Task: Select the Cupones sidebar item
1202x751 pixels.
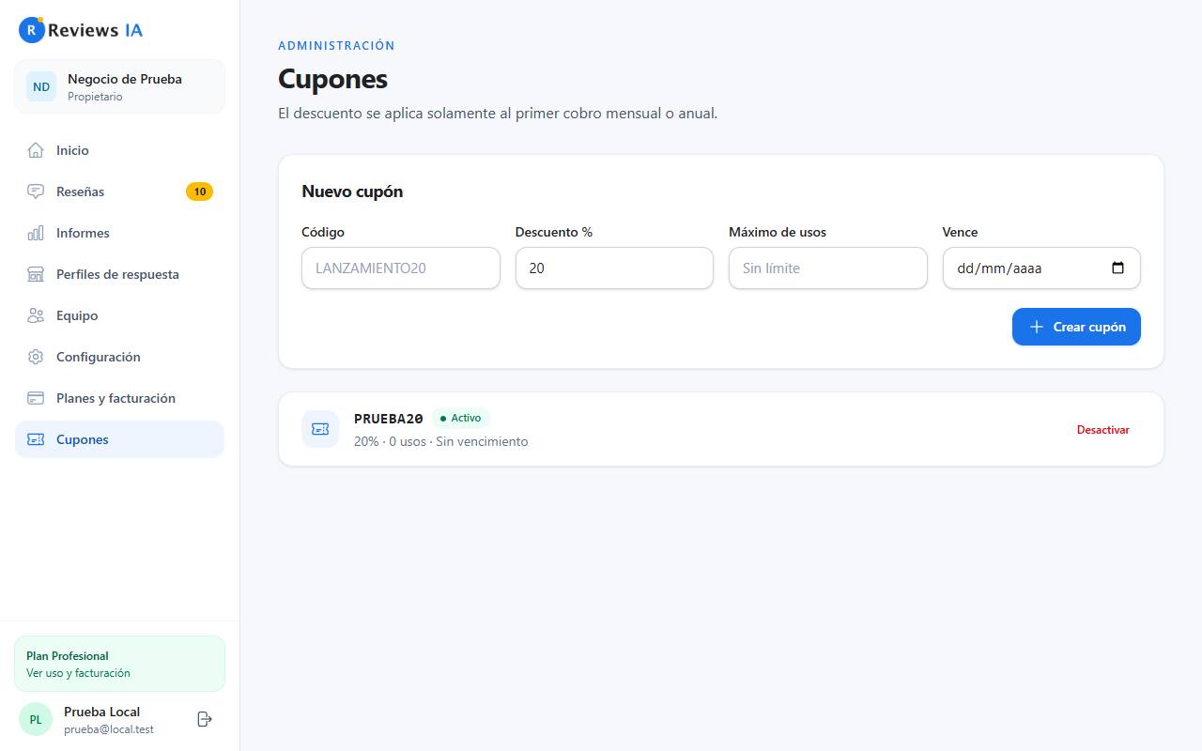Action: tap(119, 439)
